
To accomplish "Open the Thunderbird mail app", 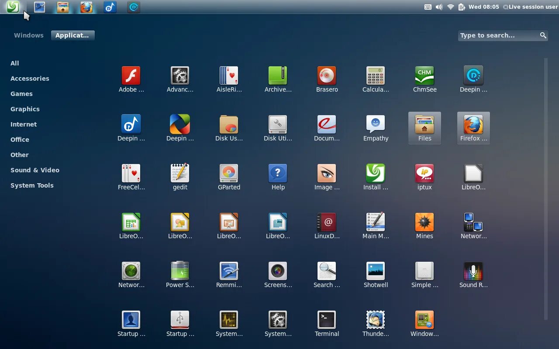I will [376, 320].
